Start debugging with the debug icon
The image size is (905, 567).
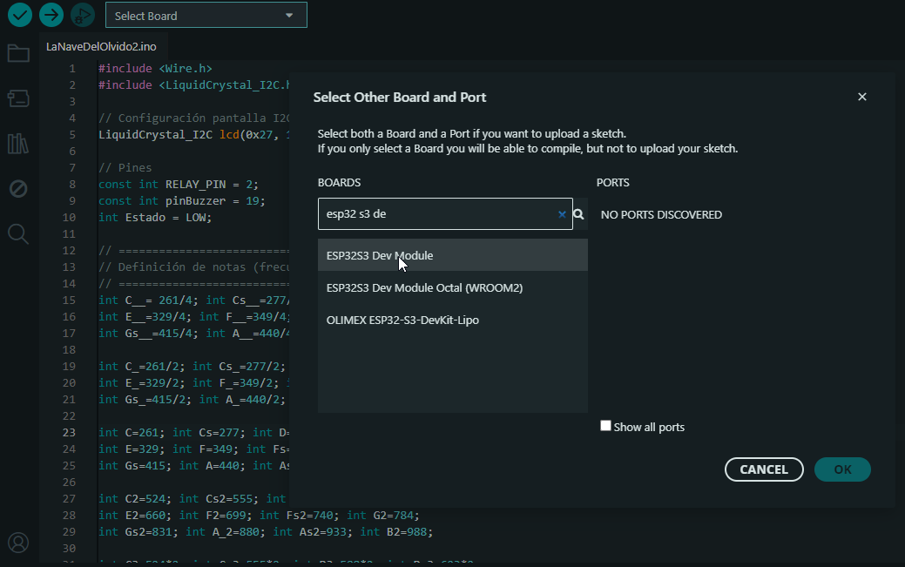click(x=83, y=15)
